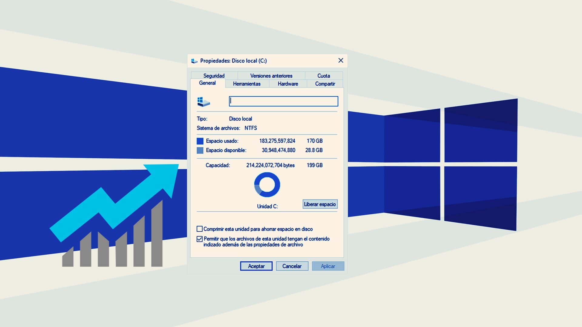Click the Aplicar button

coord(328,266)
